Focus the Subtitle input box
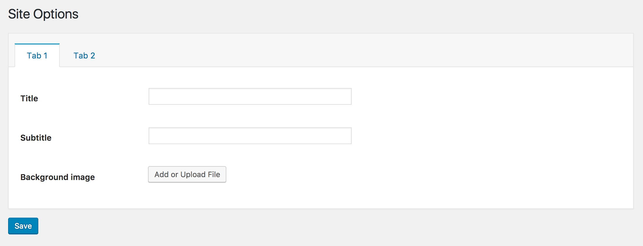Viewport: 643px width, 246px height. click(x=250, y=136)
